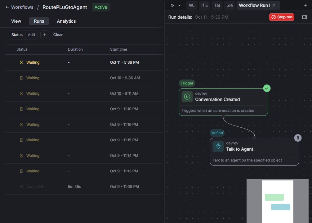Image resolution: width=312 pixels, height=223 pixels.
Task: Switch to the Analytics tab
Action: pos(66,21)
